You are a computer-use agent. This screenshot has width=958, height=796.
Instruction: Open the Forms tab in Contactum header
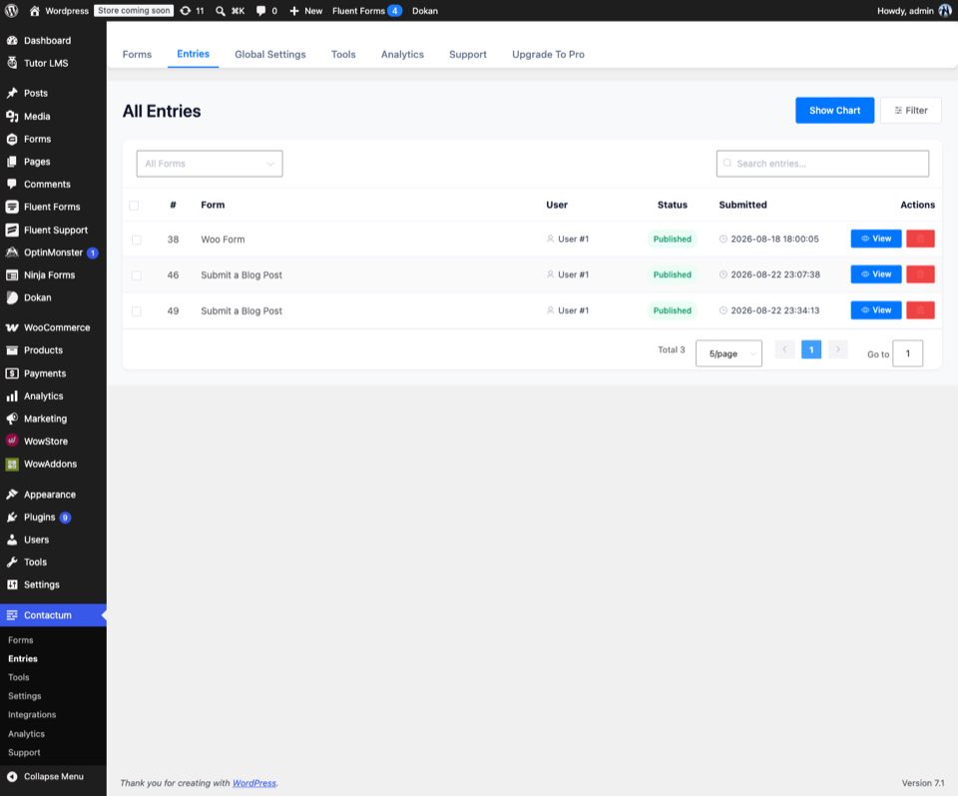137,55
